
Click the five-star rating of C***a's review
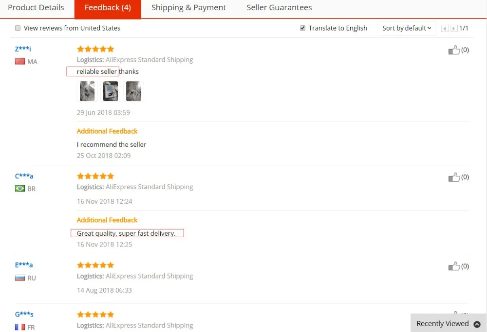tap(95, 176)
